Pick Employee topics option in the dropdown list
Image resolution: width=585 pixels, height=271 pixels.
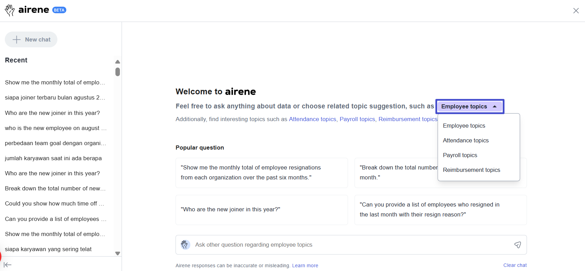(x=464, y=126)
